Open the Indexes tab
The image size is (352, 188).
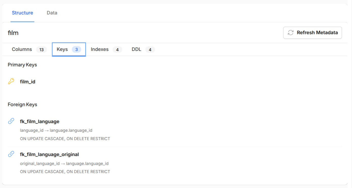click(x=100, y=49)
